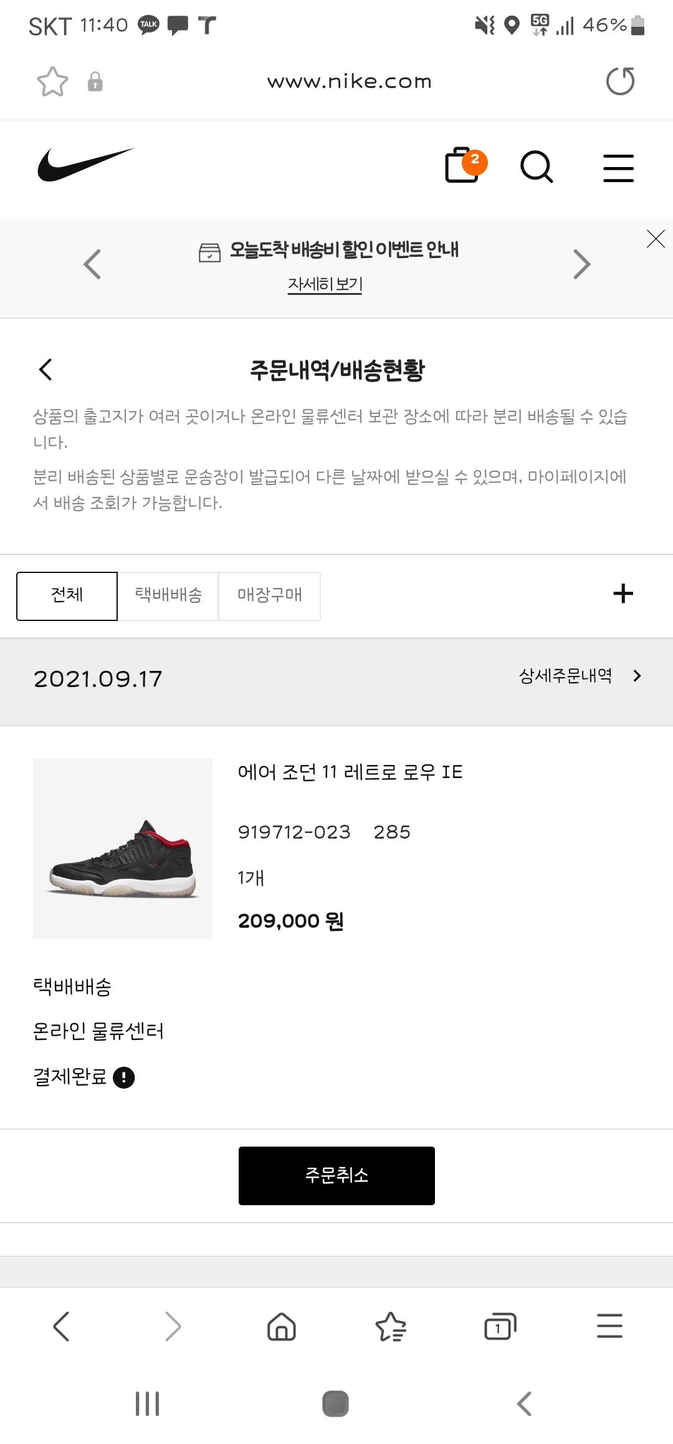Open the browser tabs counter icon
This screenshot has height=1444, width=673.
click(x=500, y=1326)
